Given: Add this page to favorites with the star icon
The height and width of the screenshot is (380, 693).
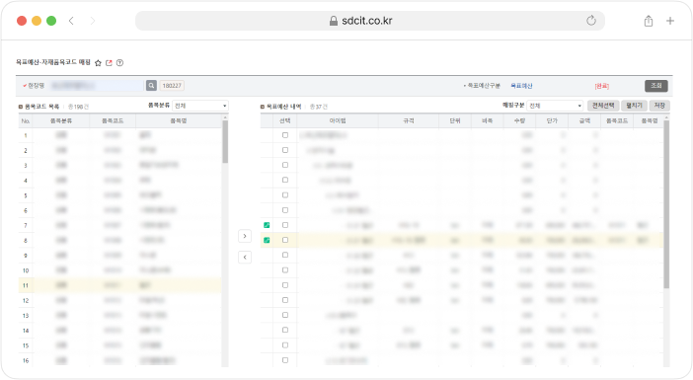Looking at the screenshot, I should 98,63.
